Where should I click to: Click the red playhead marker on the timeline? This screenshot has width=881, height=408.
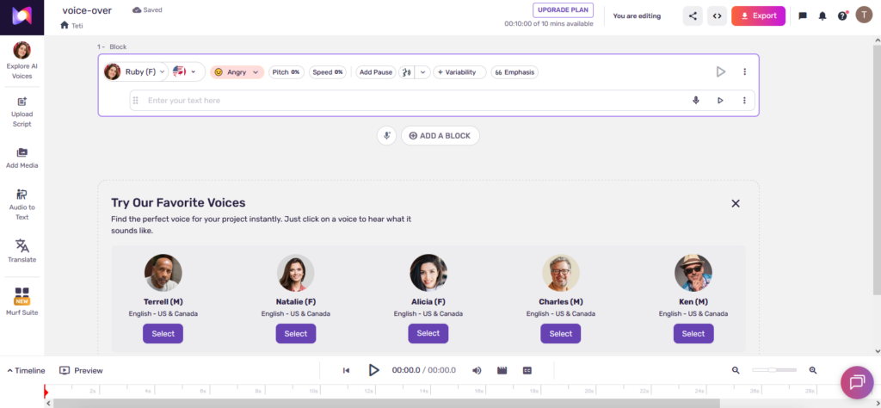click(x=46, y=392)
